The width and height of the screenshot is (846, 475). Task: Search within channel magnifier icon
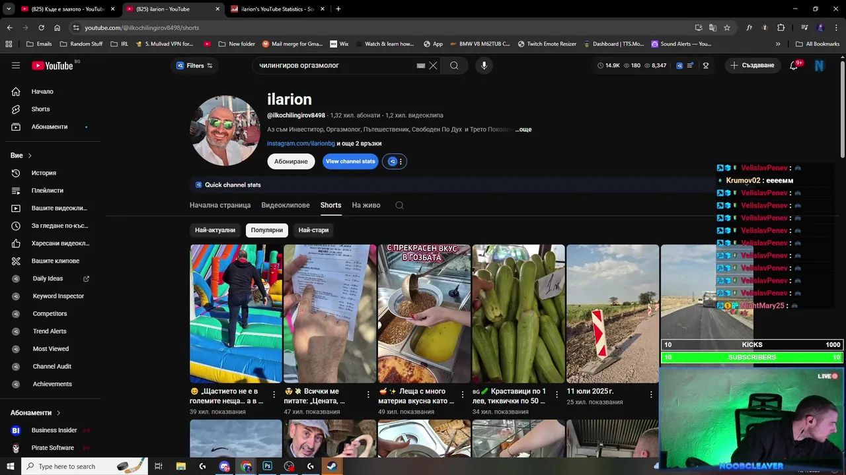pos(399,205)
